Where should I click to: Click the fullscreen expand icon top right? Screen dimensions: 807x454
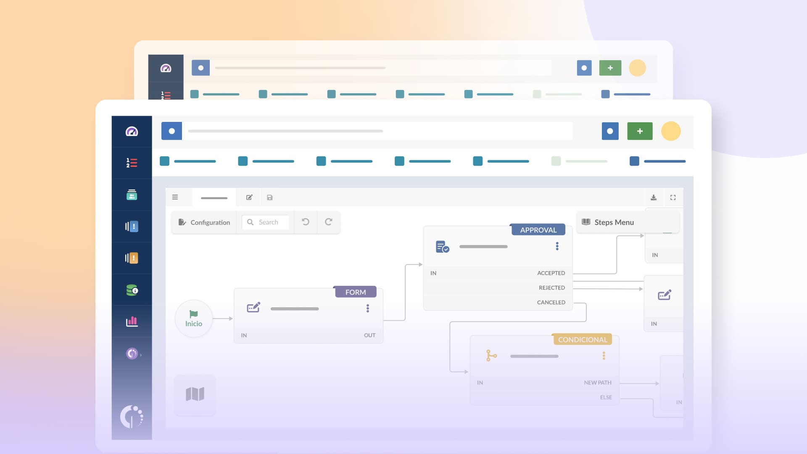(x=673, y=197)
